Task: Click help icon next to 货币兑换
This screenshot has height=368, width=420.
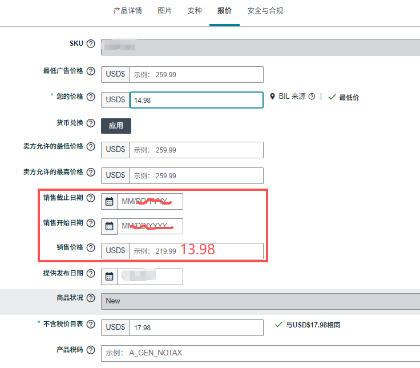Action: 91,123
